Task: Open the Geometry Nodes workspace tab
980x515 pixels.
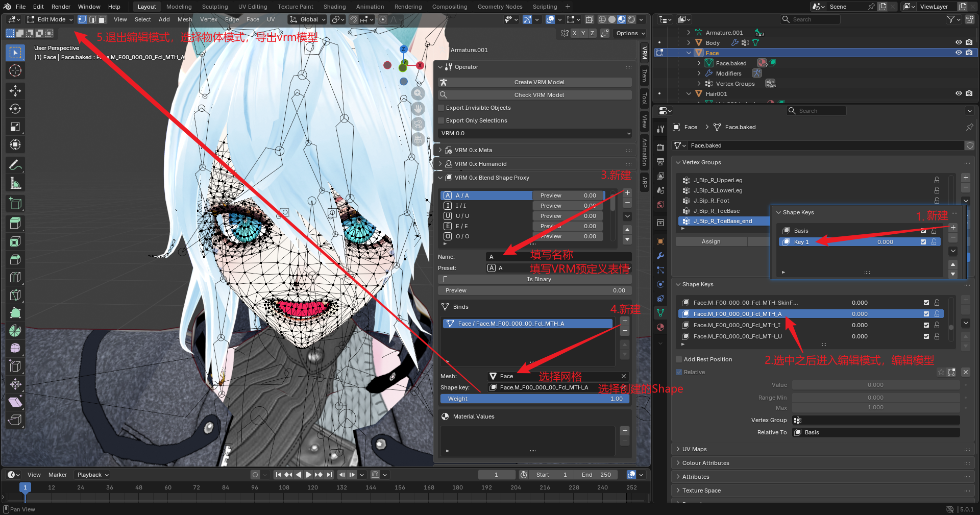Action: click(x=500, y=7)
